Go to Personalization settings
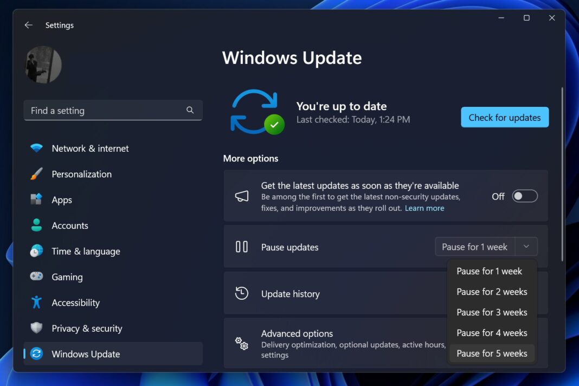Image resolution: width=579 pixels, height=386 pixels. (113, 174)
